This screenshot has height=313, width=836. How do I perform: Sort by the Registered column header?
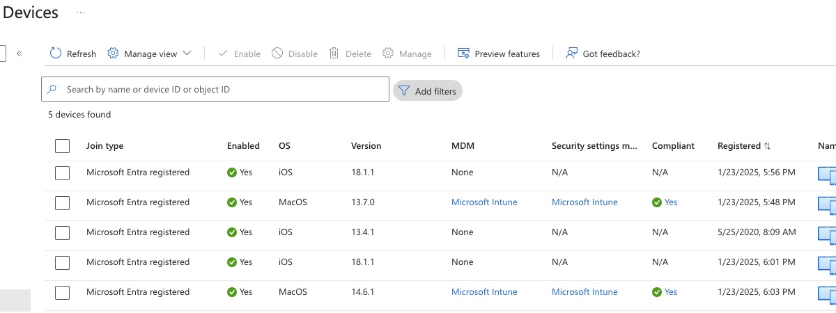pos(744,146)
